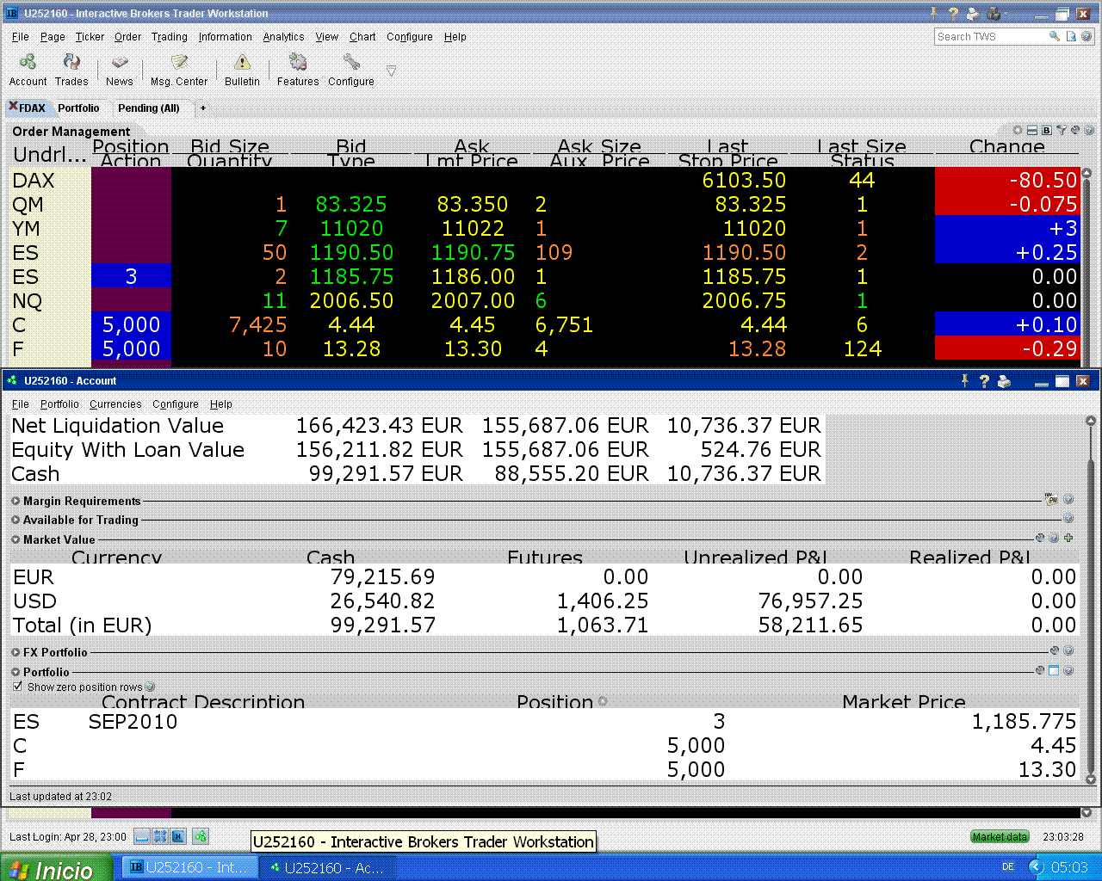Add a new page tab with plus button
Viewport: 1102px width, 881px height.
(x=203, y=108)
